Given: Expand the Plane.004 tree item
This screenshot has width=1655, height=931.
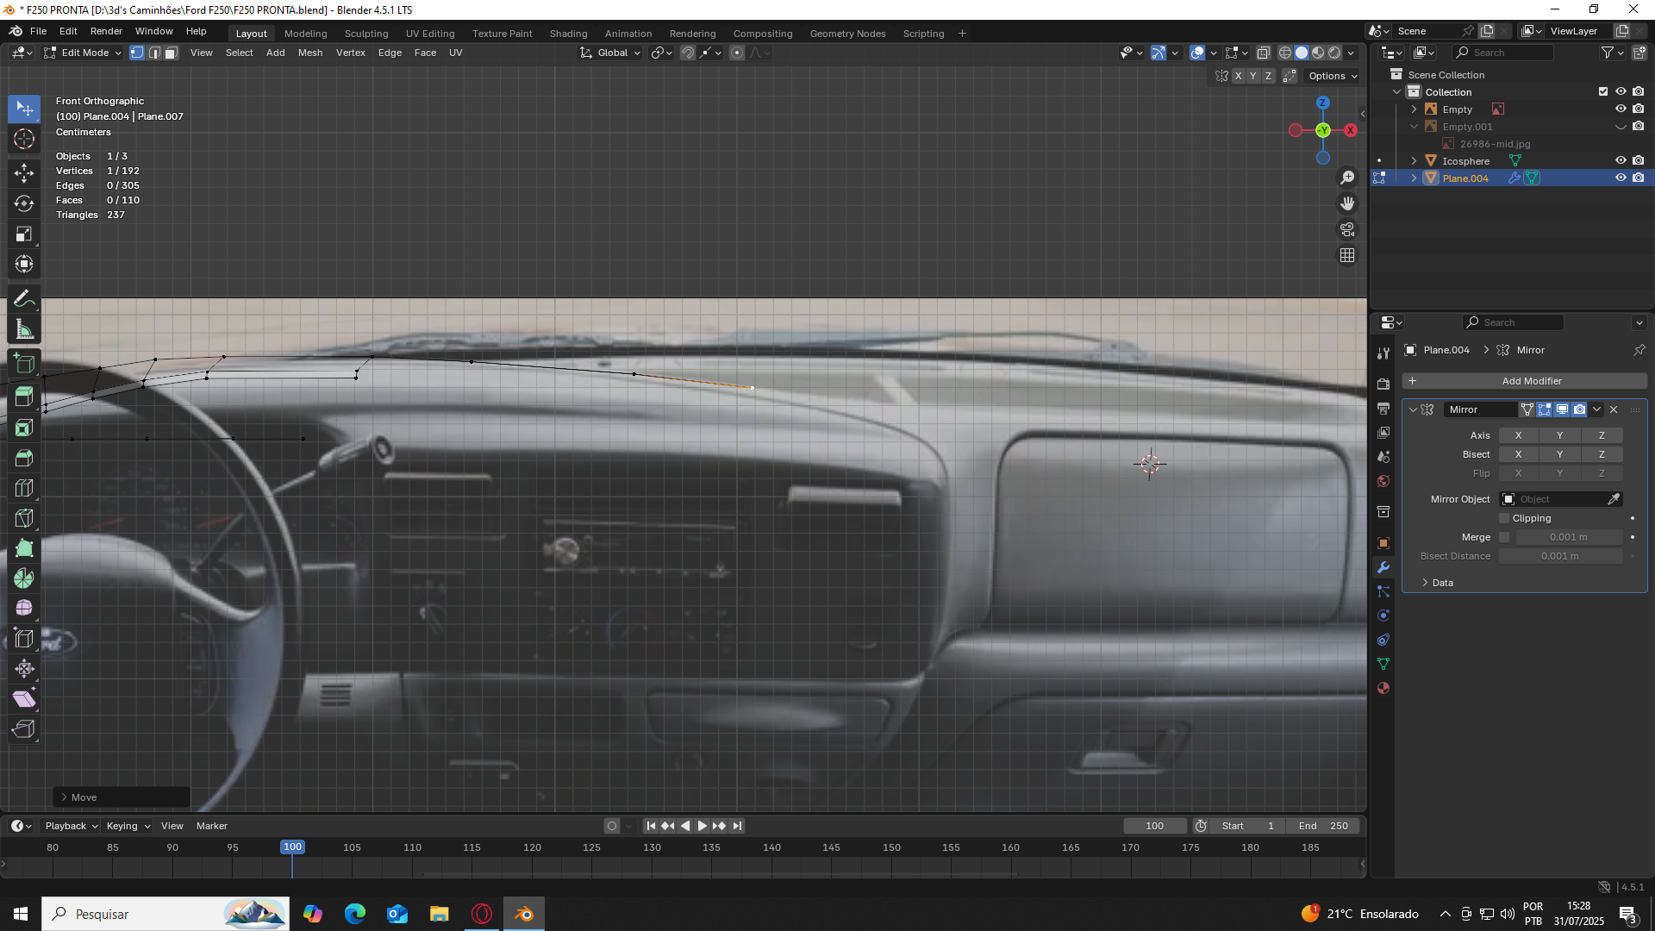Looking at the screenshot, I should [x=1414, y=178].
